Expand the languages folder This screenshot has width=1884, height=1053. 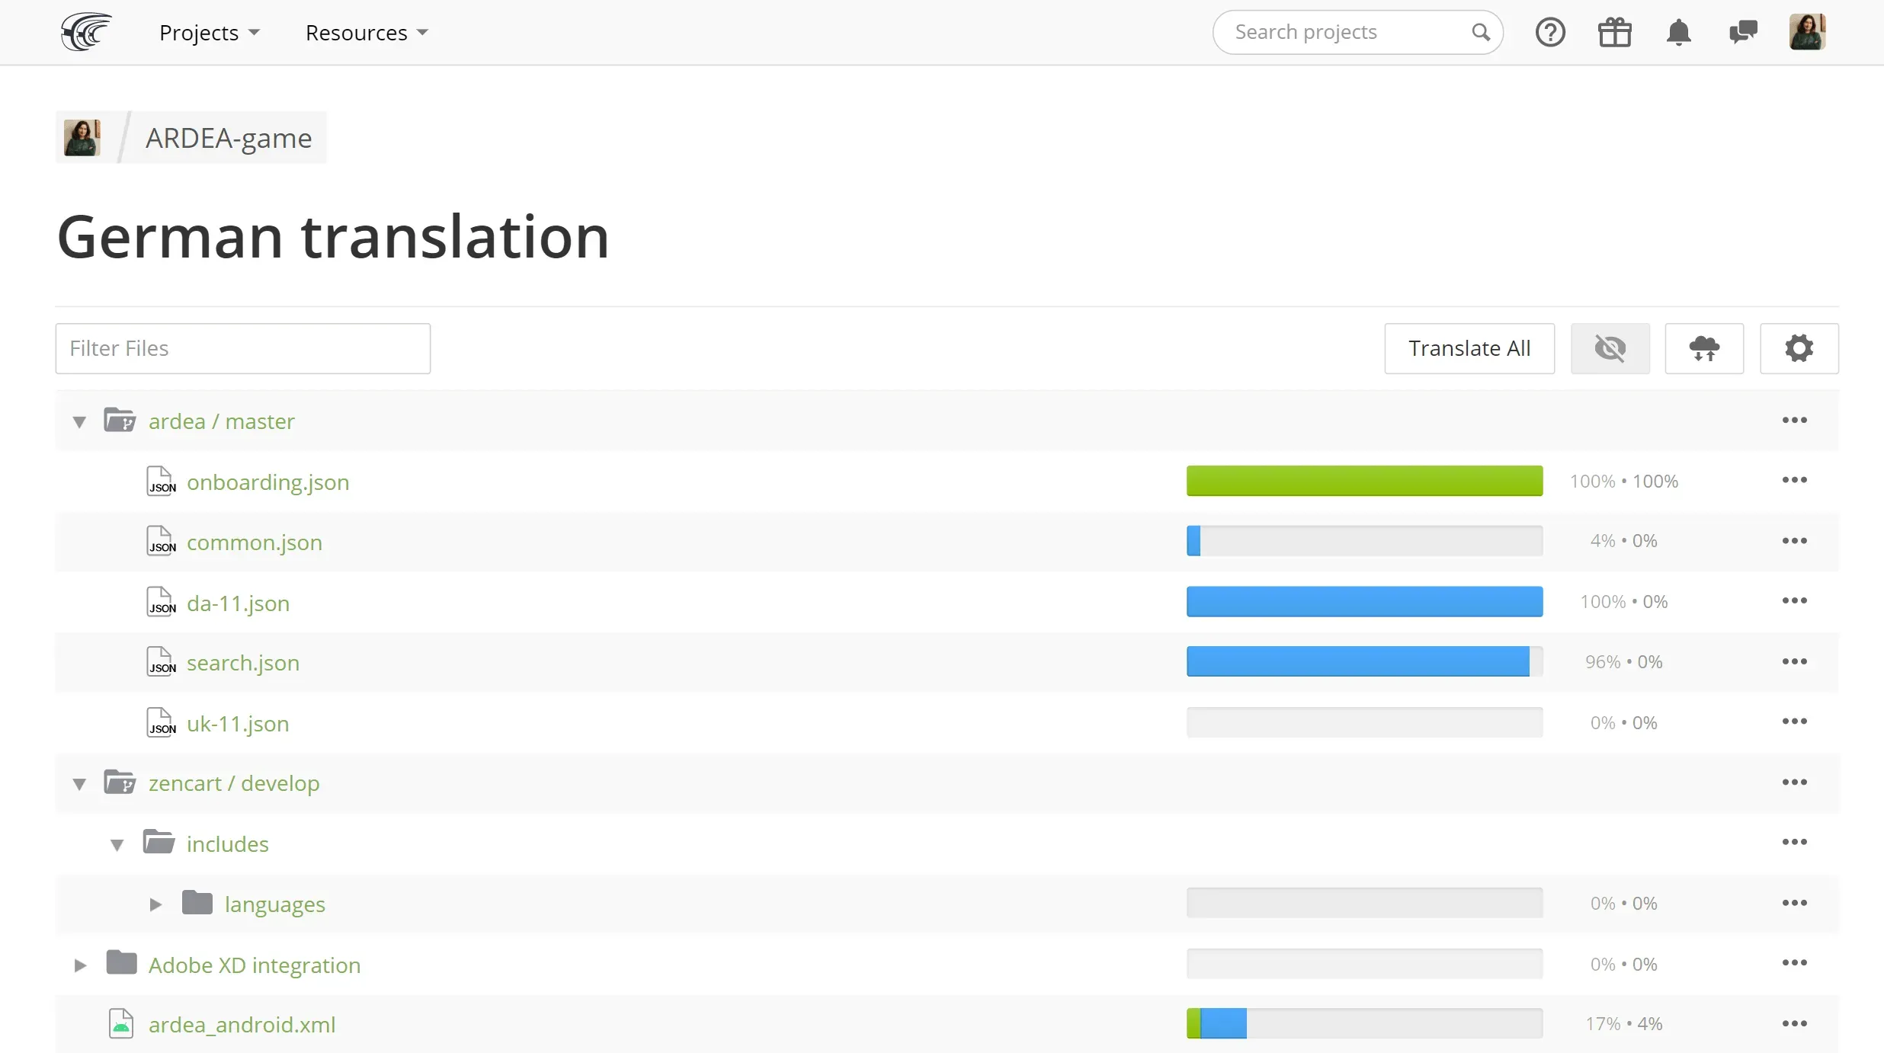[x=155, y=904]
